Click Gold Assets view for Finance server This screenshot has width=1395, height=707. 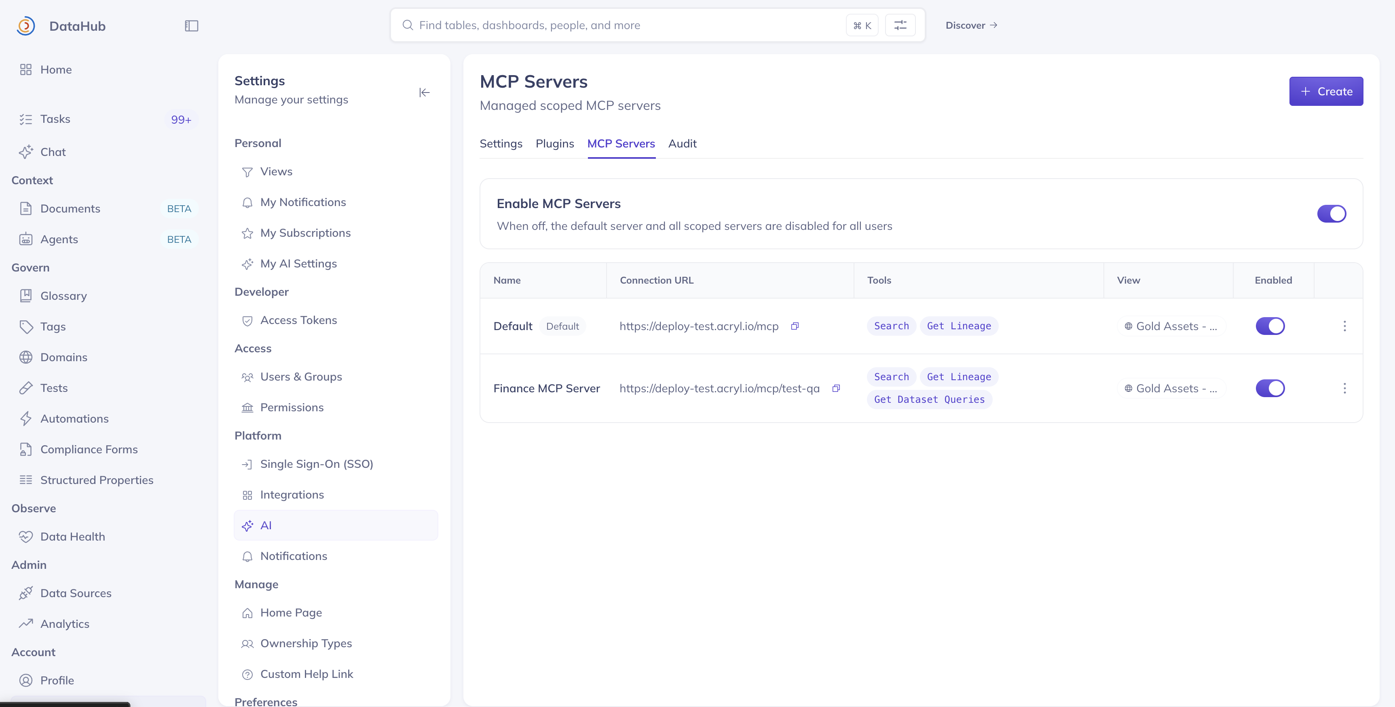pos(1171,388)
